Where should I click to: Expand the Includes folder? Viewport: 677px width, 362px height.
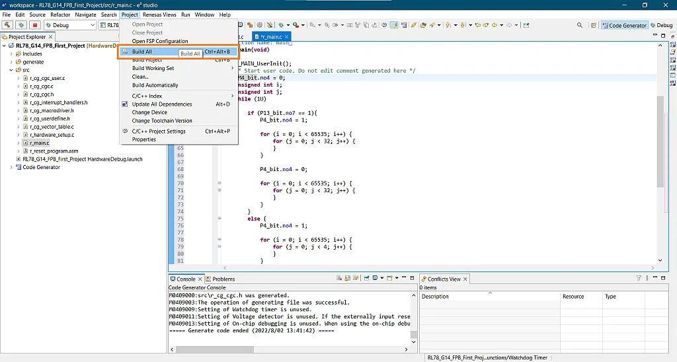tap(11, 54)
